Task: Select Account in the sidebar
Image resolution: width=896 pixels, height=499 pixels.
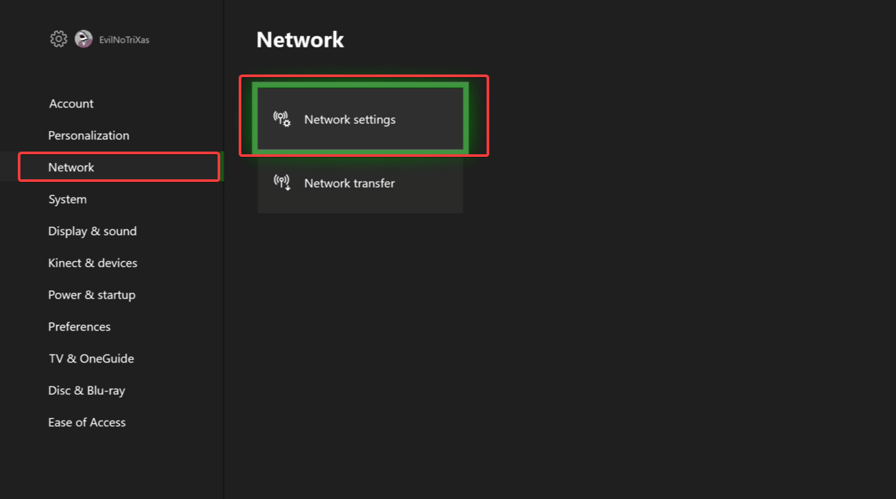Action: pos(71,103)
